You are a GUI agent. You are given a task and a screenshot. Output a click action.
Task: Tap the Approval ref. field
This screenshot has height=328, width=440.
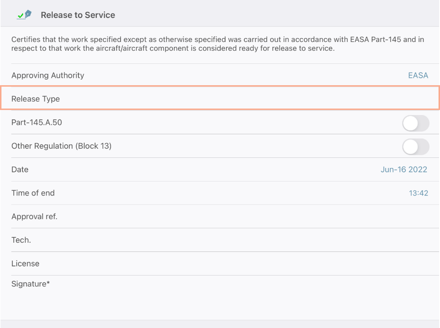tap(225, 217)
